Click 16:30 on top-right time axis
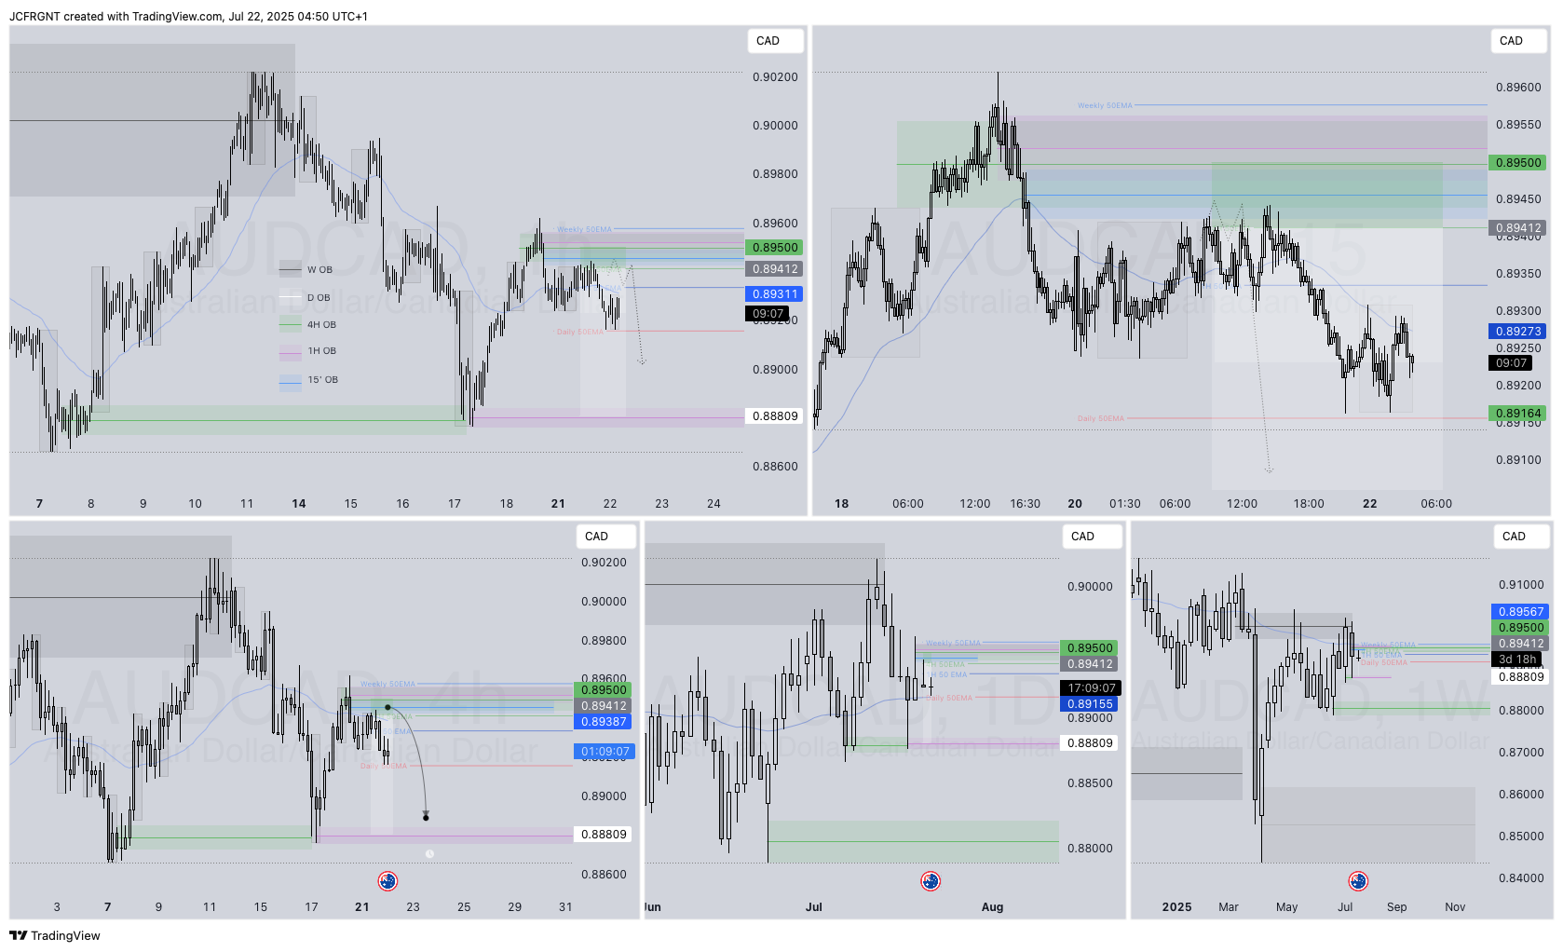This screenshot has width=1563, height=952. [1025, 504]
